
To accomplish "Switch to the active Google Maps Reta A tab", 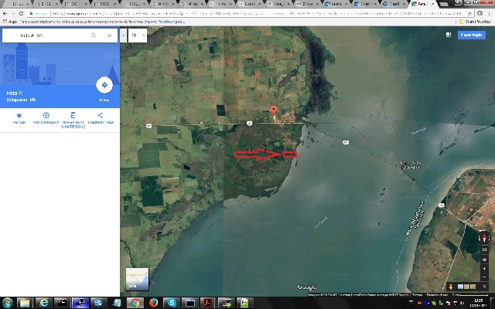I will tap(423, 4).
